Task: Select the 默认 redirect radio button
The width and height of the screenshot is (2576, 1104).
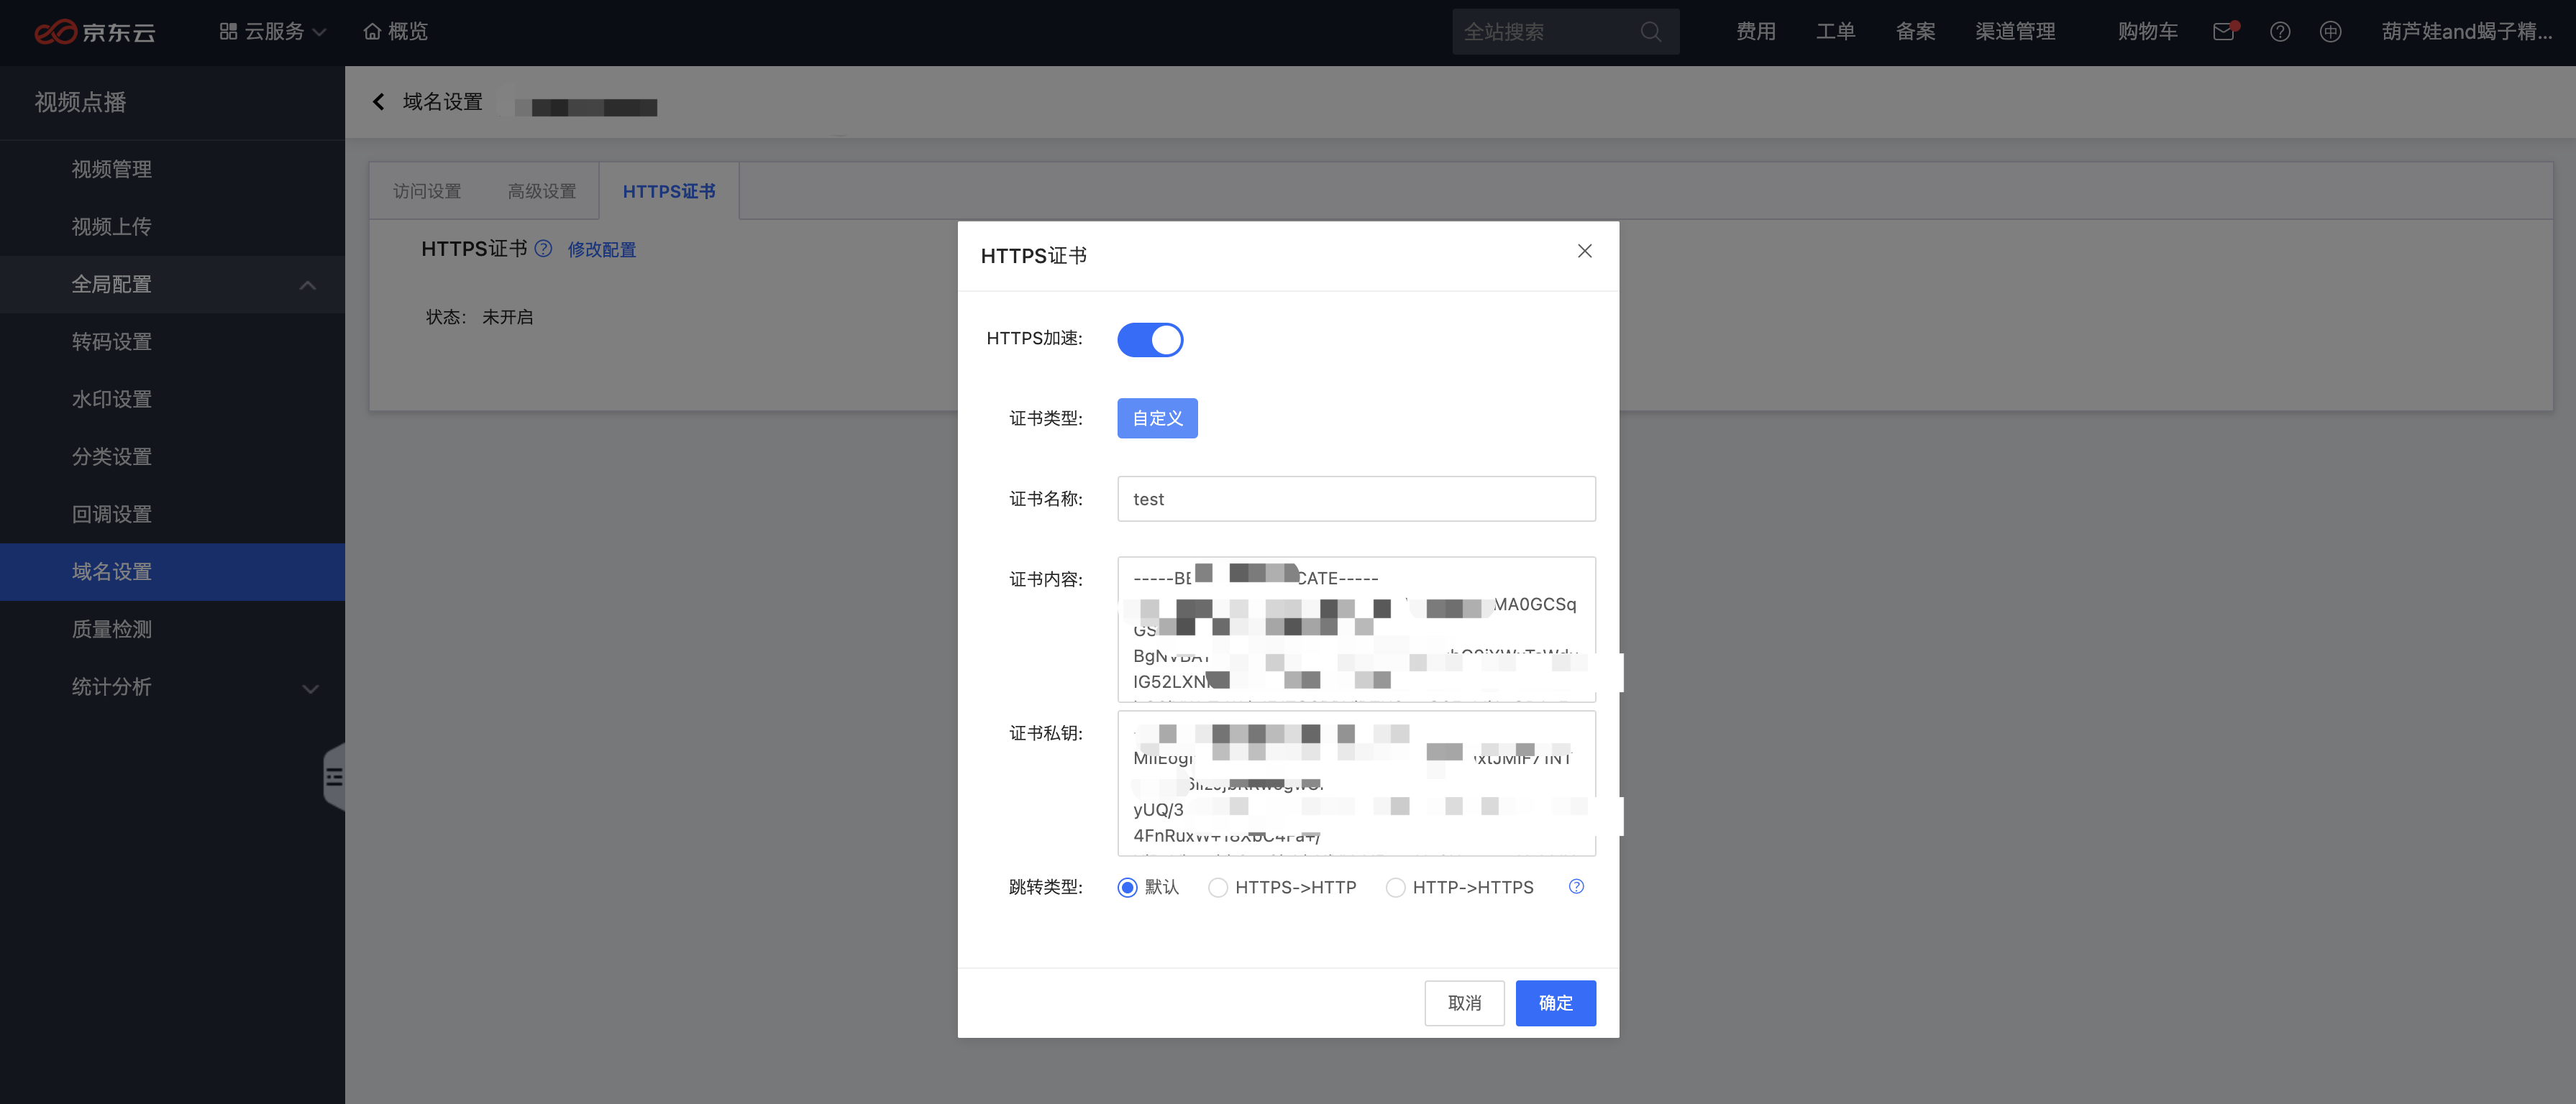Action: (1127, 887)
